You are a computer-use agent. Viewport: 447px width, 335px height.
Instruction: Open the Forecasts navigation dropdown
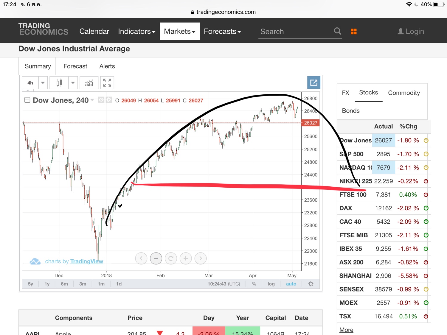click(222, 31)
